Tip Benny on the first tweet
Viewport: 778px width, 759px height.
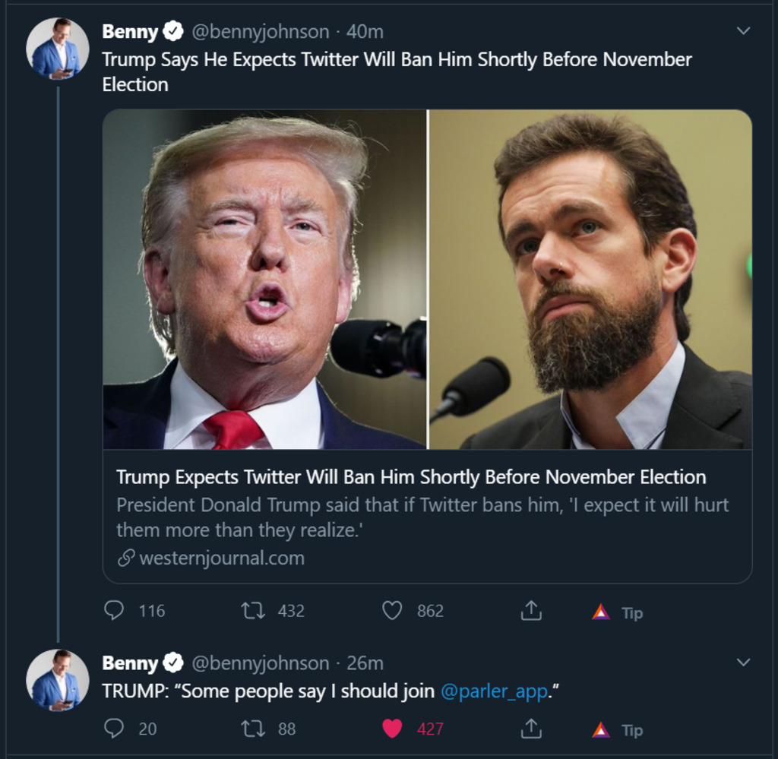pyautogui.click(x=617, y=612)
